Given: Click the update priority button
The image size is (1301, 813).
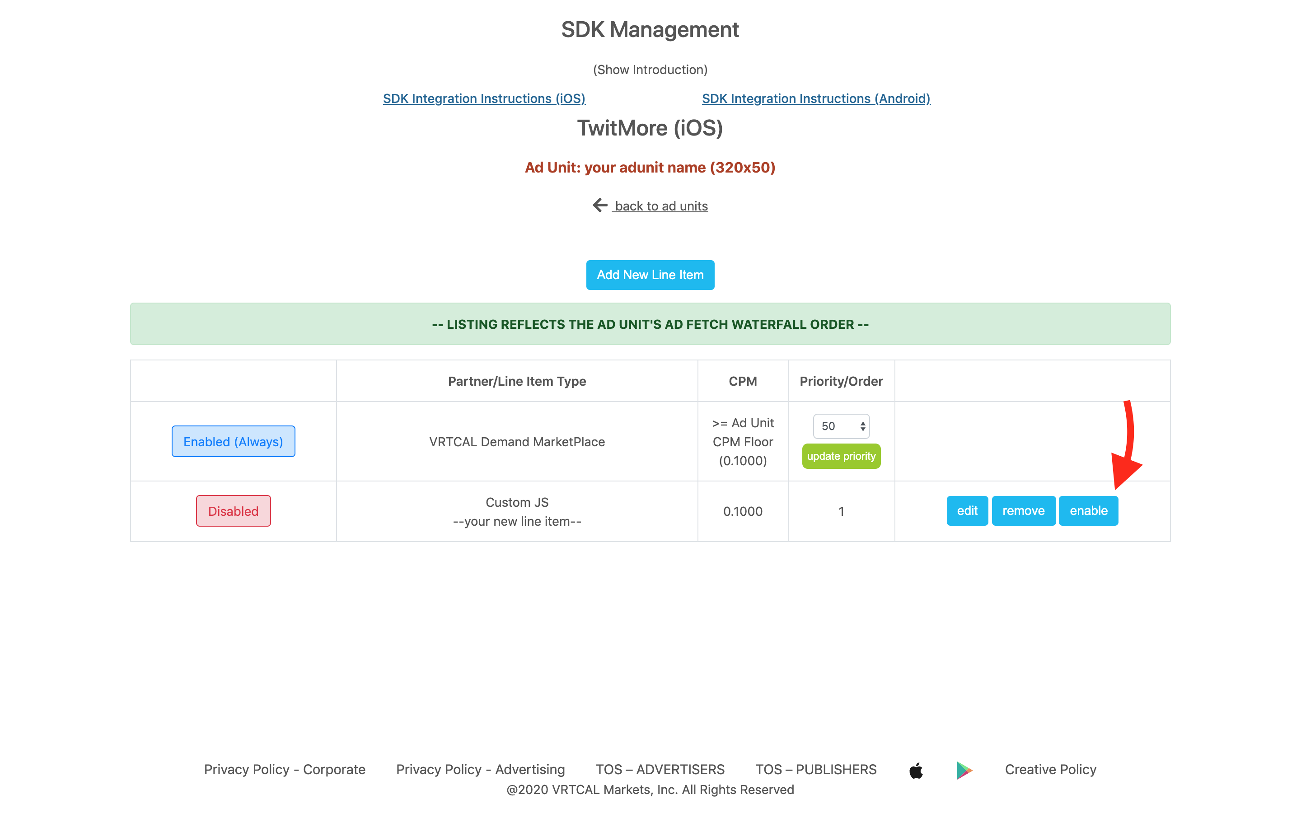Looking at the screenshot, I should [x=841, y=456].
